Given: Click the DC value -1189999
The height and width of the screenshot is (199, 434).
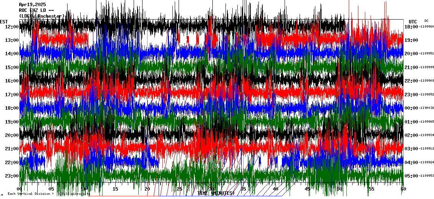Looking at the screenshot, I should click(x=426, y=67).
